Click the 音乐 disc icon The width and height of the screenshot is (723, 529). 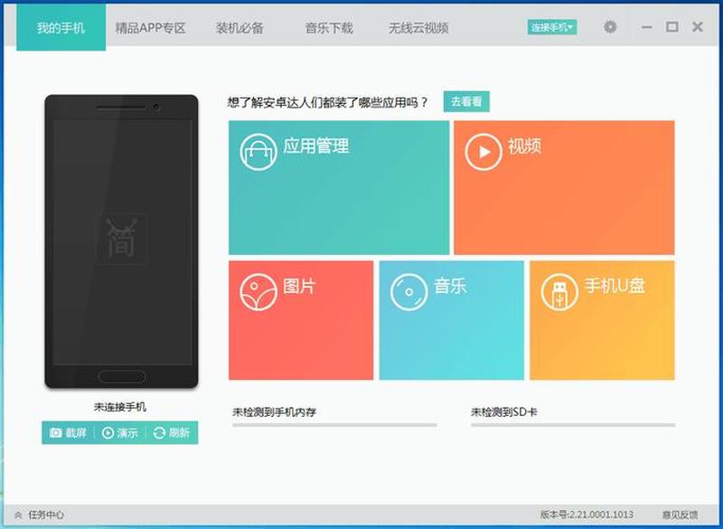(408, 292)
